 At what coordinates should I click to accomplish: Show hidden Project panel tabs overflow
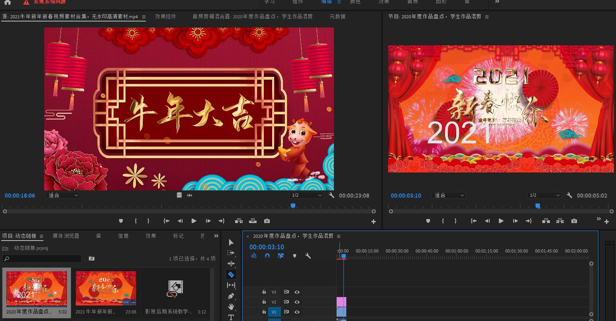[x=216, y=236]
